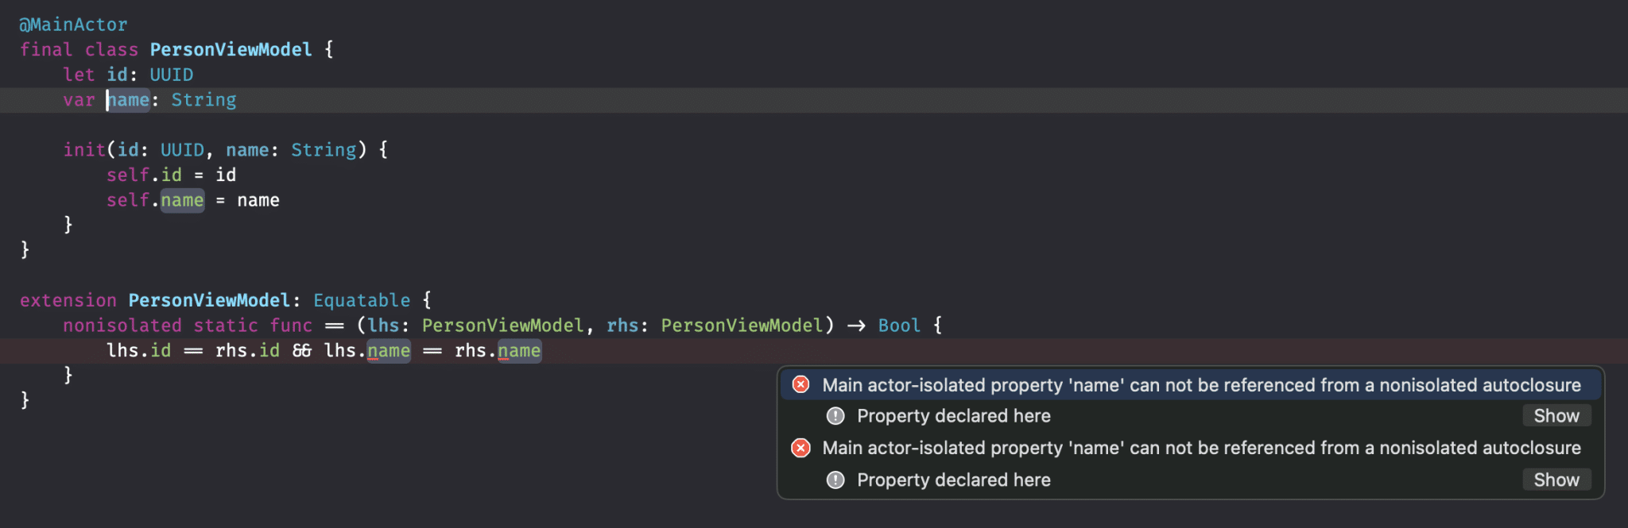Click the Bool return type
This screenshot has width=1628, height=528.
(x=899, y=326)
